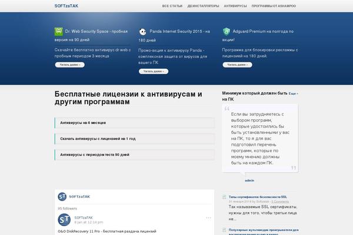The height and width of the screenshot is (235, 353).
Task: Expand Скачать антивирусы с лицензией на 1 год
Action: 134,139
